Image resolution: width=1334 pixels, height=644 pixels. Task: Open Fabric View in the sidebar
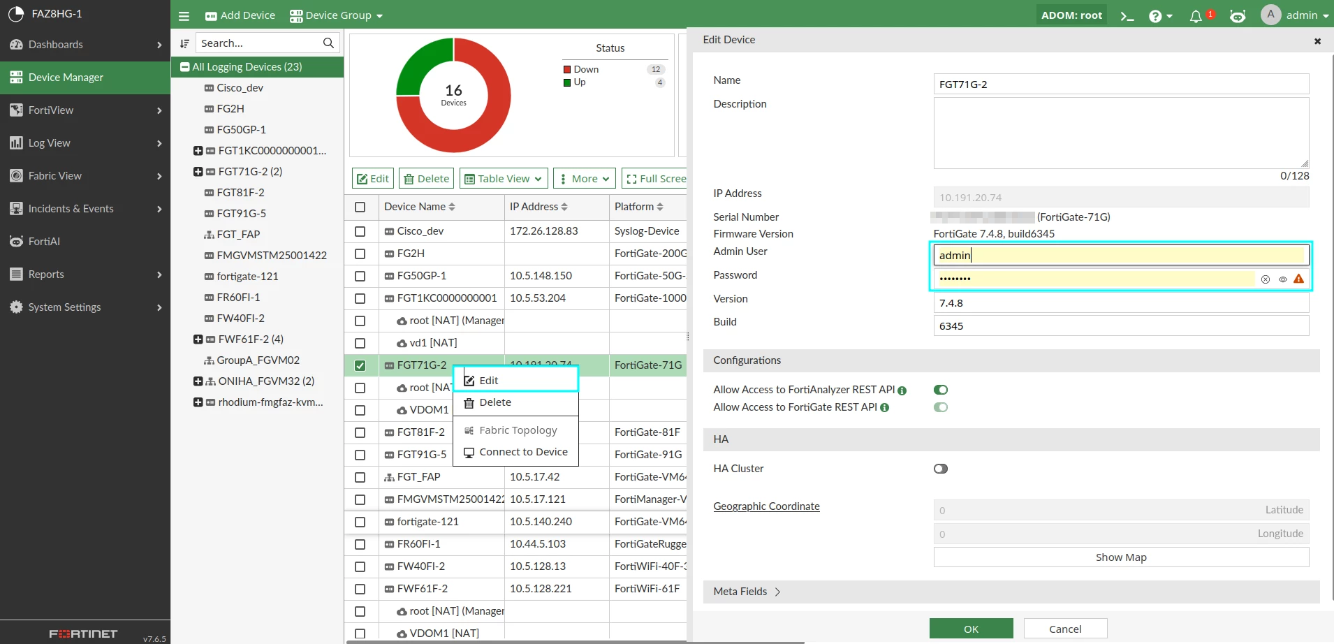[85, 176]
